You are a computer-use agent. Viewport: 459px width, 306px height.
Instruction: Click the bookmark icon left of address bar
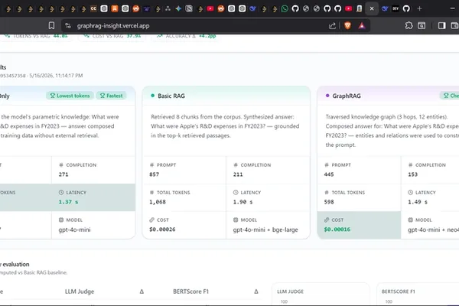51,26
